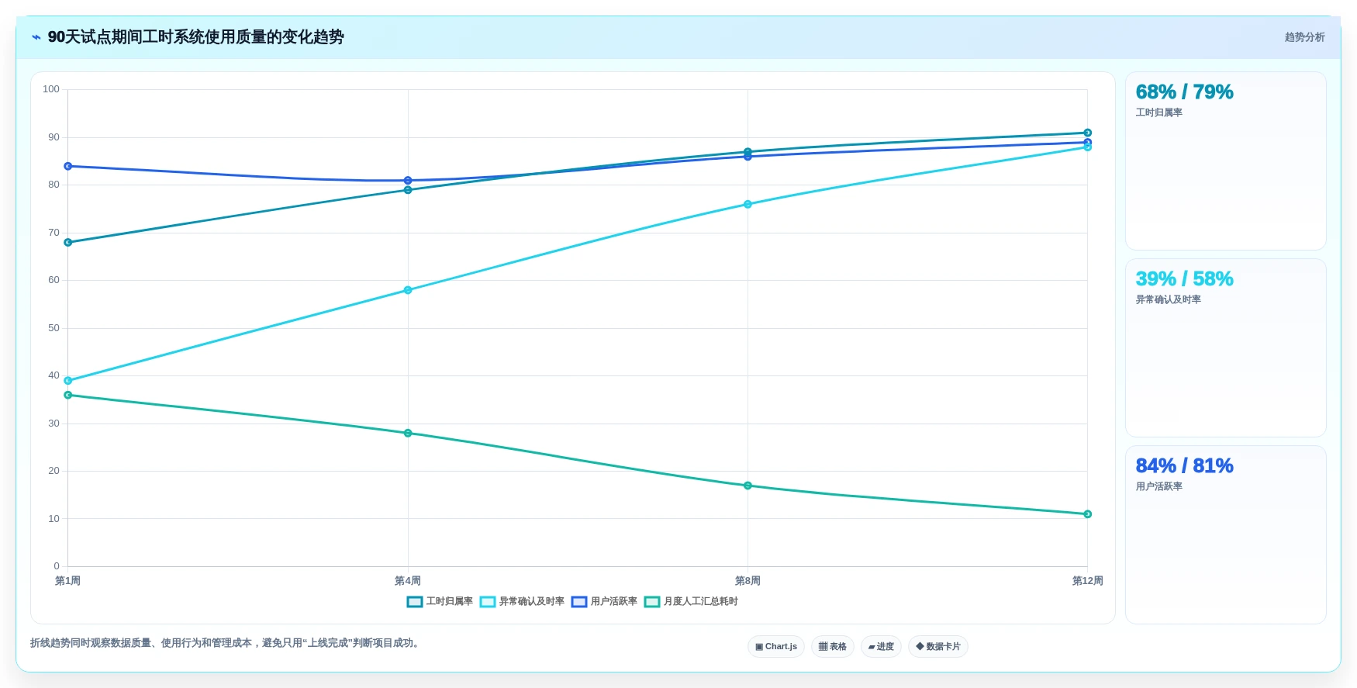The image size is (1357, 688).
Task: Click the 异常确认及时率 card caption
Action: coord(1168,300)
